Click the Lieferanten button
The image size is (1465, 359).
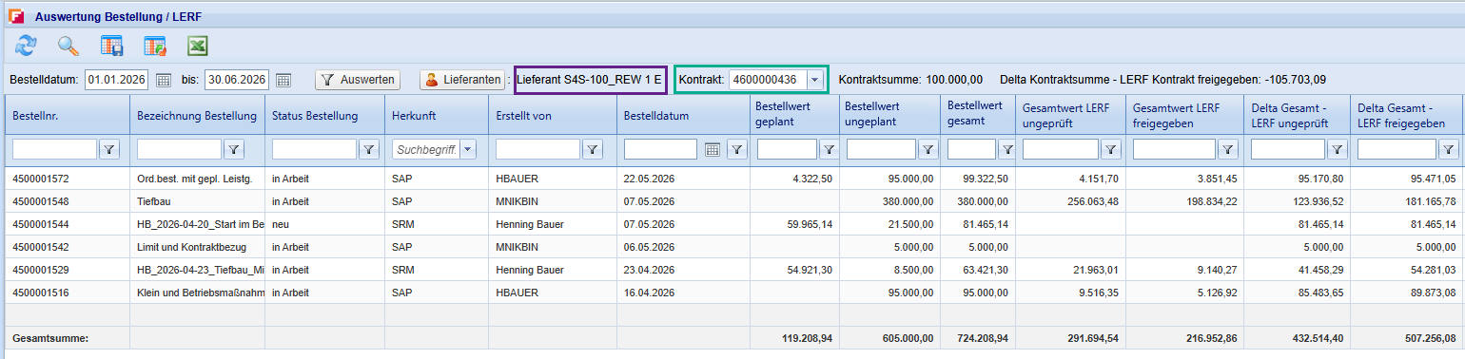click(x=463, y=80)
